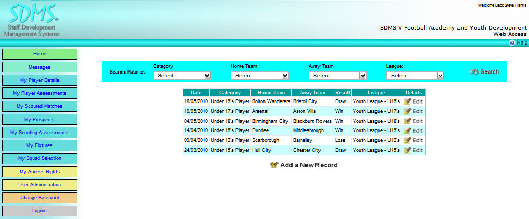Click date cell 24/03/2010
529x219 pixels.
(x=196, y=150)
